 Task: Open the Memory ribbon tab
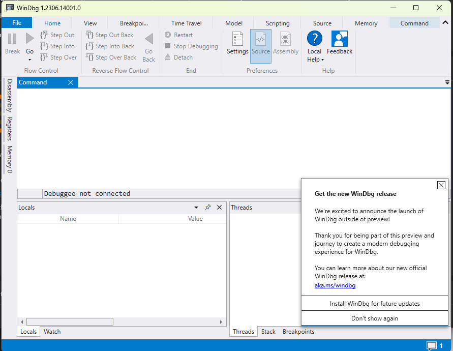click(366, 23)
